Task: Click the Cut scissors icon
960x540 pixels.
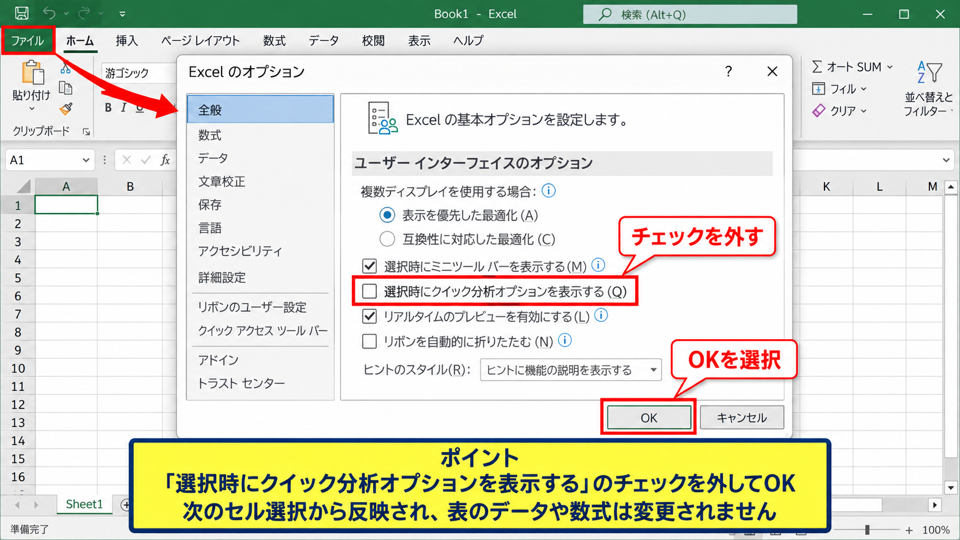Action: (66, 67)
